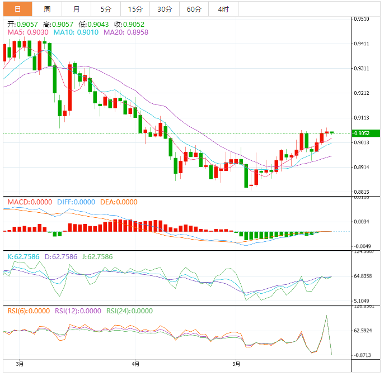Show the 60分 chart tab
The width and height of the screenshot is (384, 377).
point(194,9)
